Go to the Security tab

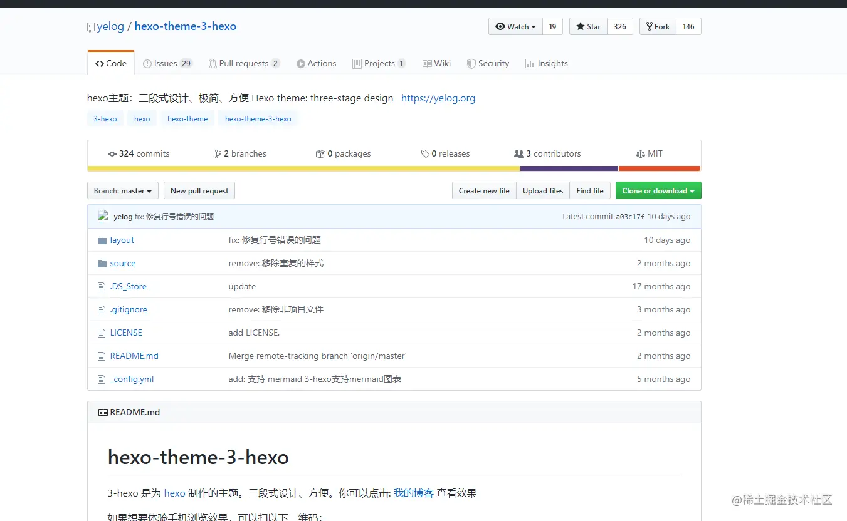(488, 63)
